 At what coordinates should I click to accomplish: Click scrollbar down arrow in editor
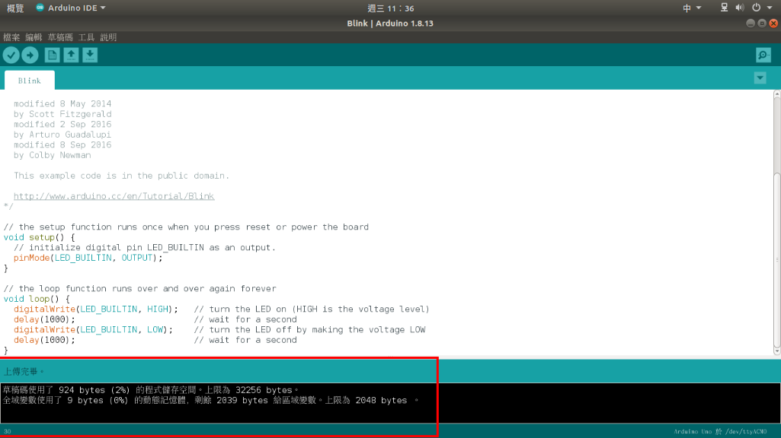click(x=777, y=351)
